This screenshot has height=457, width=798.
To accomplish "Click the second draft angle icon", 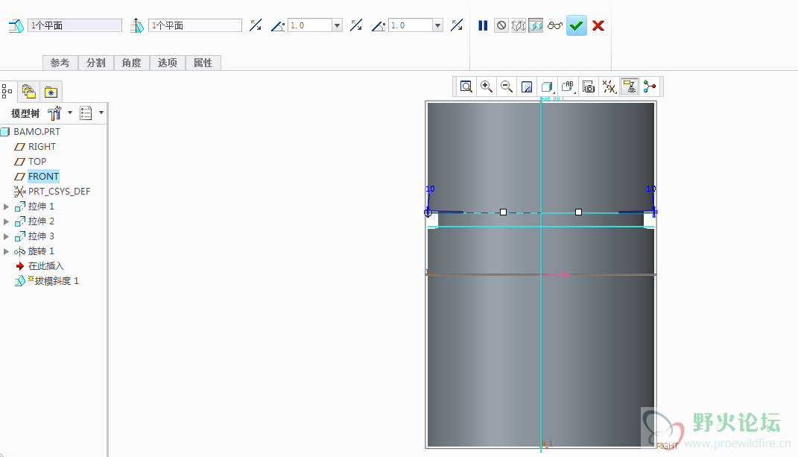I will coord(378,25).
